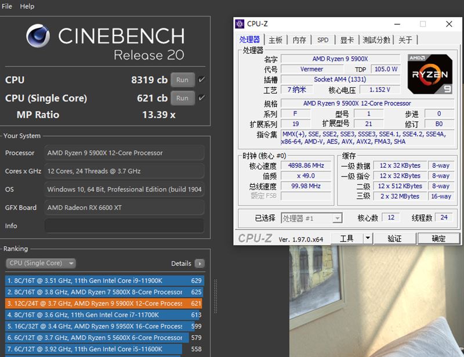Switch to the 内存 tab in CPU-Z
The width and height of the screenshot is (464, 357).
(299, 39)
